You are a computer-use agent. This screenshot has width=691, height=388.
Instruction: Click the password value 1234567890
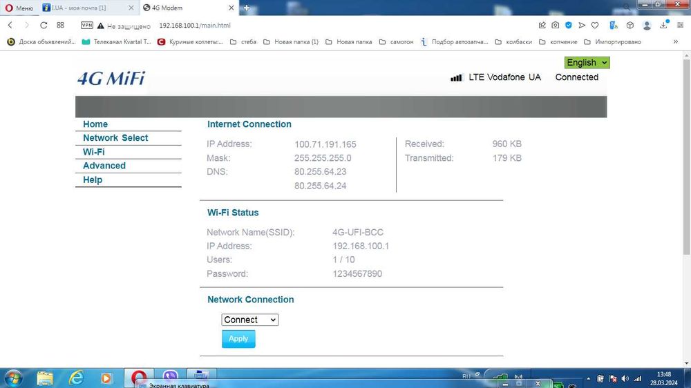click(x=357, y=274)
